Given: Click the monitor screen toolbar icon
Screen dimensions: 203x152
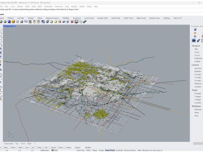Looking at the screenshot, I should tap(77, 22).
